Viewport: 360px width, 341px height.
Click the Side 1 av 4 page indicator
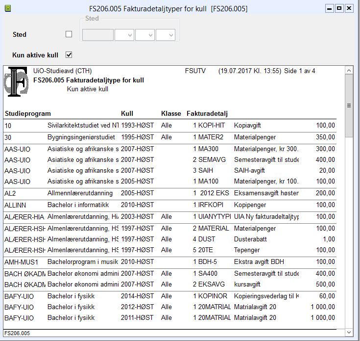[300, 71]
